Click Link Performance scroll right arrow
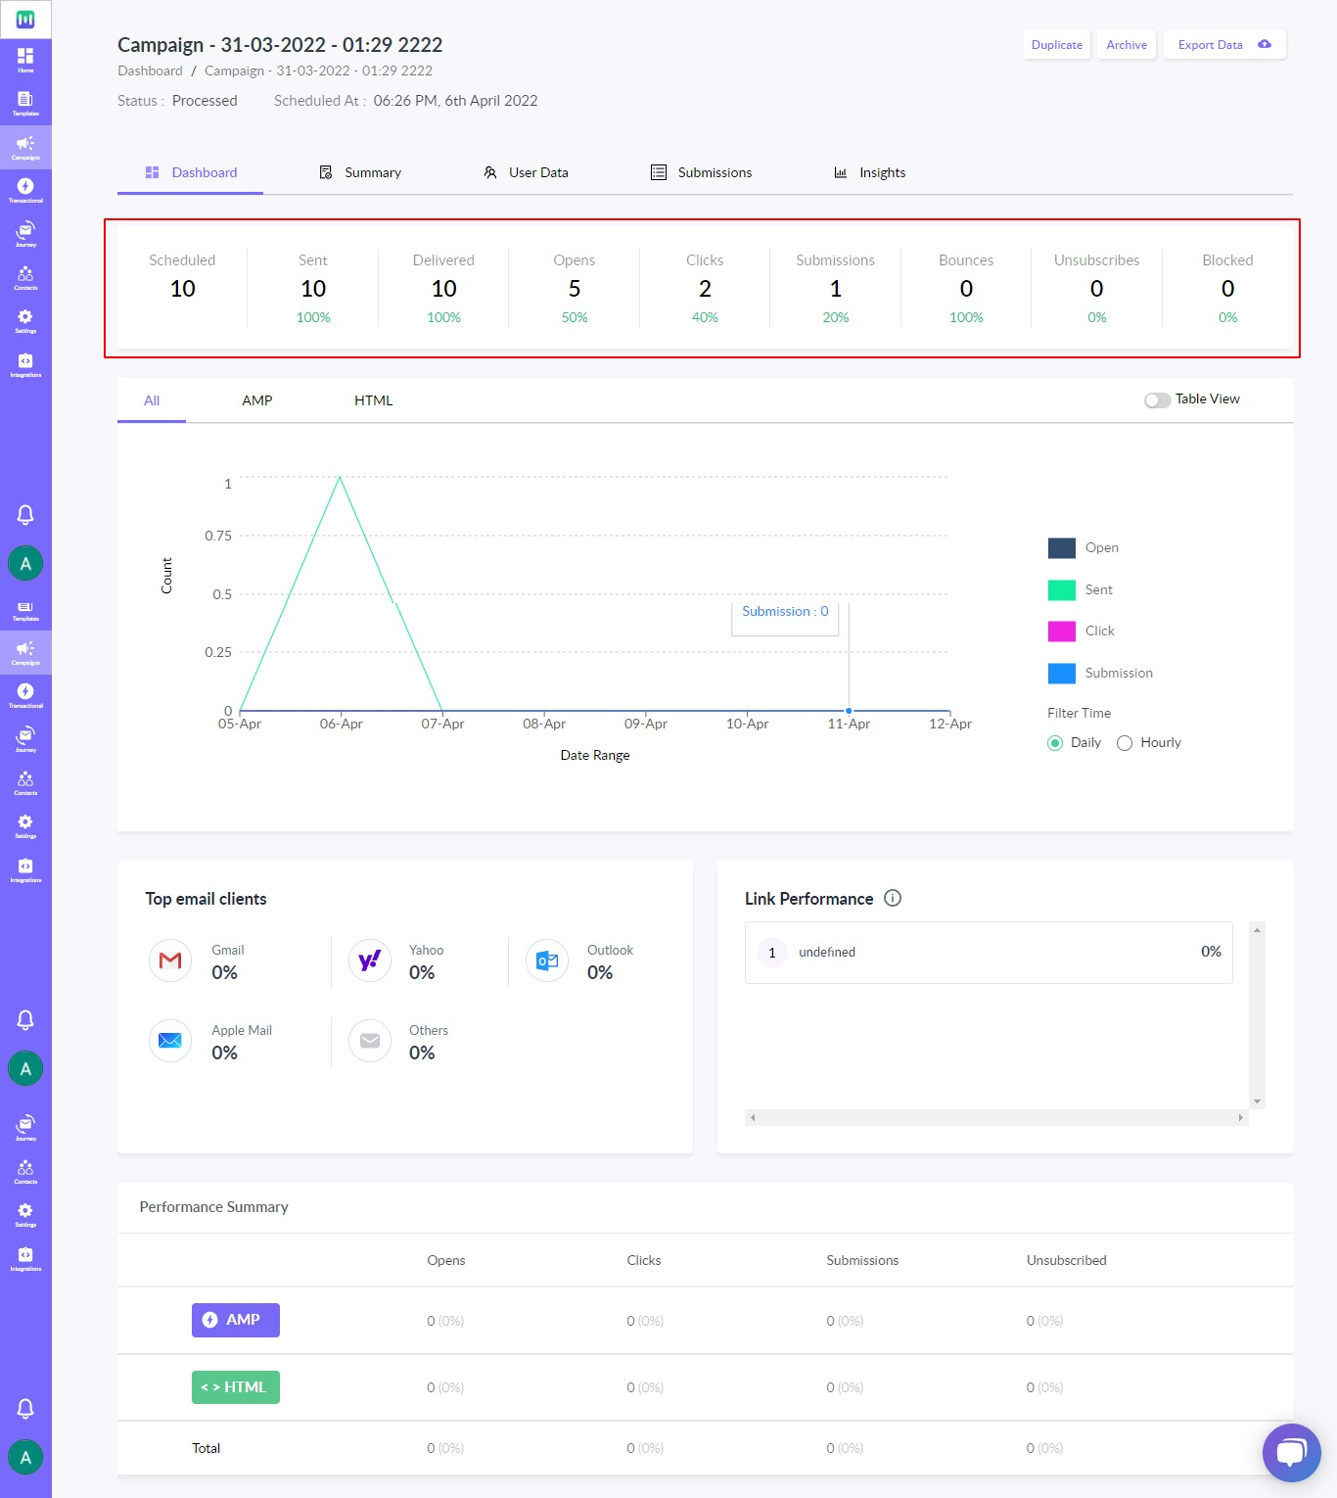The height and width of the screenshot is (1498, 1337). 1241,1117
